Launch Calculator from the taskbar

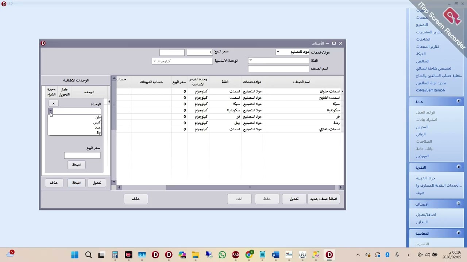pyautogui.click(x=115, y=255)
